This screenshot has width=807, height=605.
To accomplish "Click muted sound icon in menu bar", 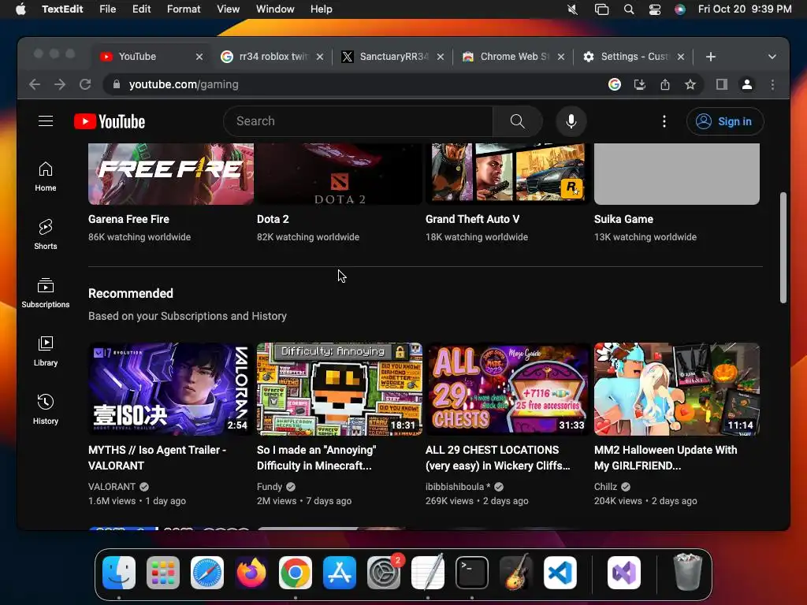I will (x=572, y=9).
